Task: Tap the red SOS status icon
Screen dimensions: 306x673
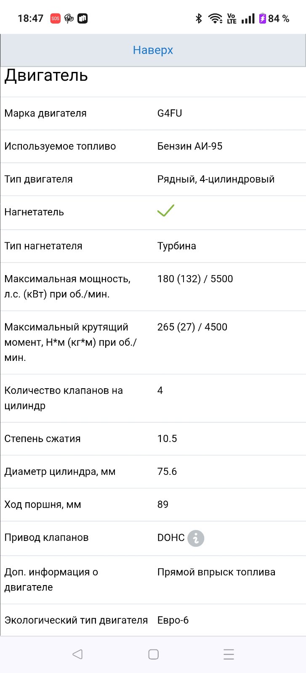Action: pyautogui.click(x=55, y=19)
